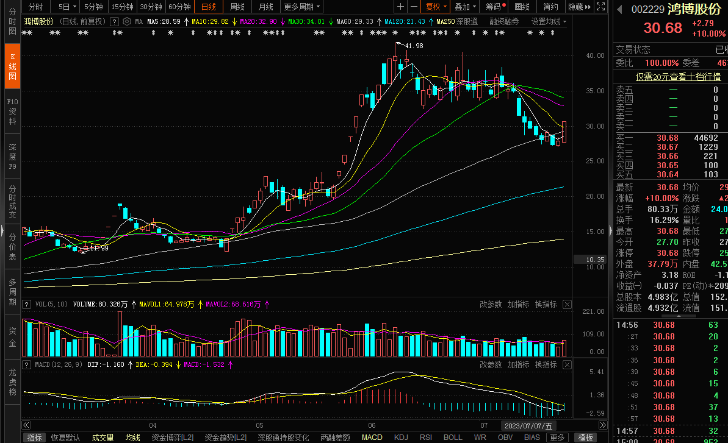
Task: Open 更多 indicators list at bottom
Action: coord(557,438)
